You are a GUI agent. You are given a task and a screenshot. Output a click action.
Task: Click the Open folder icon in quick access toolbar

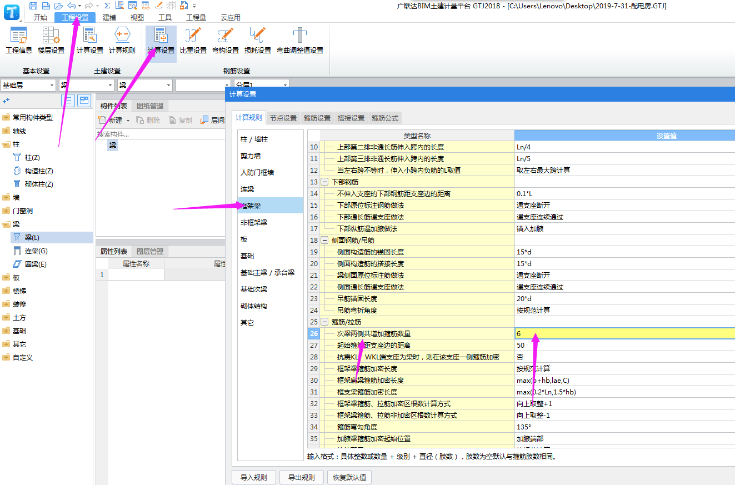[x=58, y=6]
